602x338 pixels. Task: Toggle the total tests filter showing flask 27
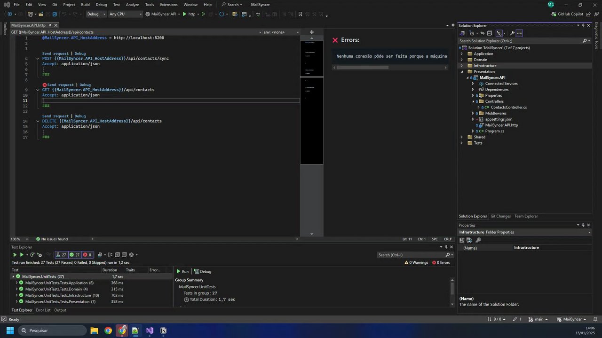tap(62, 255)
